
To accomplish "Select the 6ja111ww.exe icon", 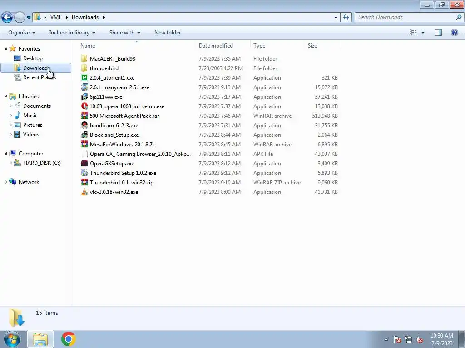I will pos(84,97).
